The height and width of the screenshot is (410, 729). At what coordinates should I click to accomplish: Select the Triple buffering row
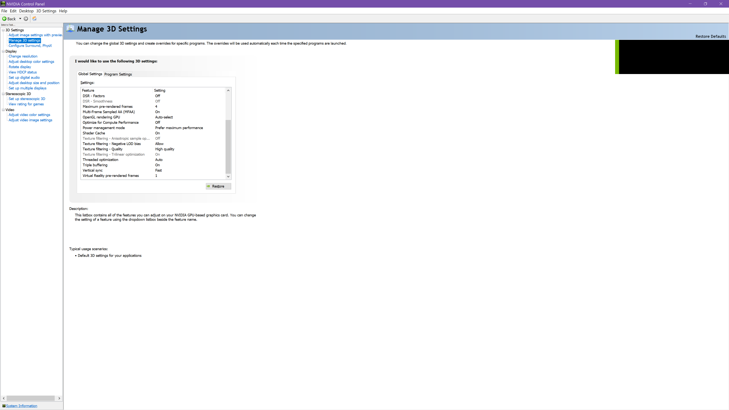pyautogui.click(x=153, y=165)
